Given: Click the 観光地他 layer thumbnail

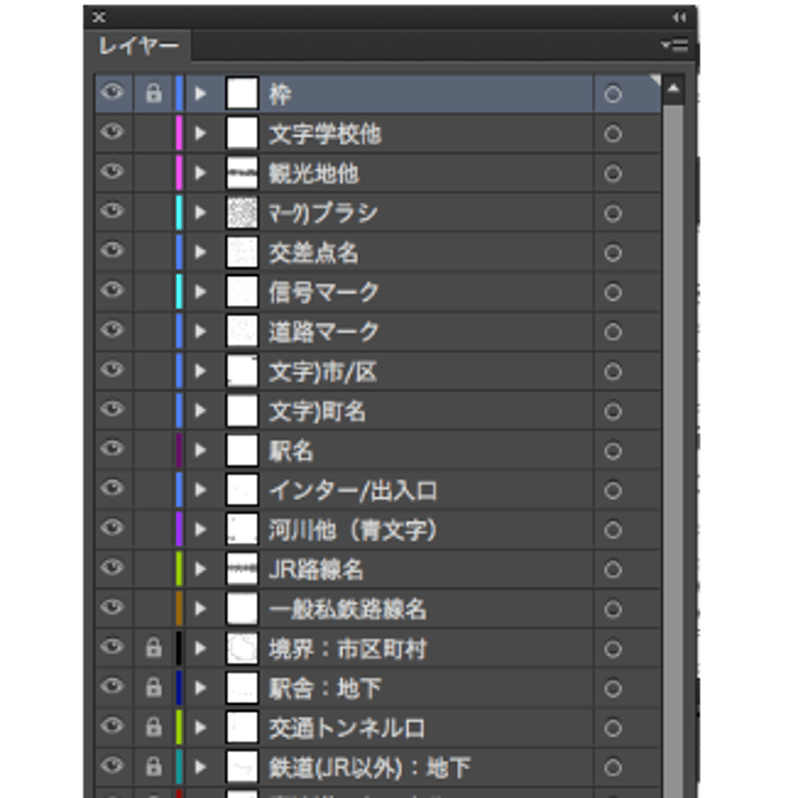Looking at the screenshot, I should (x=242, y=173).
